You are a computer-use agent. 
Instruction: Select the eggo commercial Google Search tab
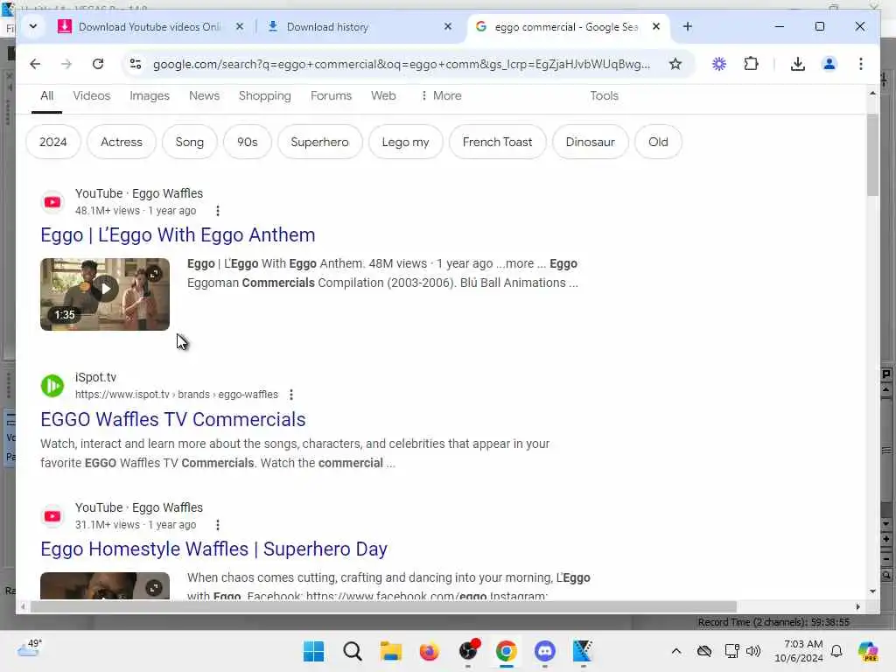click(568, 27)
